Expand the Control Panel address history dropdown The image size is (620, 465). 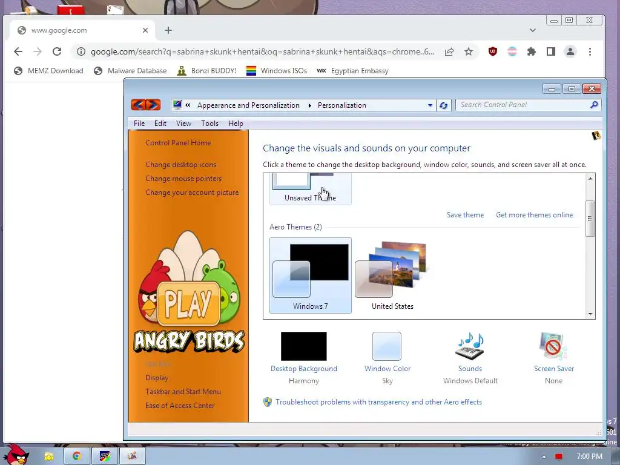[430, 105]
